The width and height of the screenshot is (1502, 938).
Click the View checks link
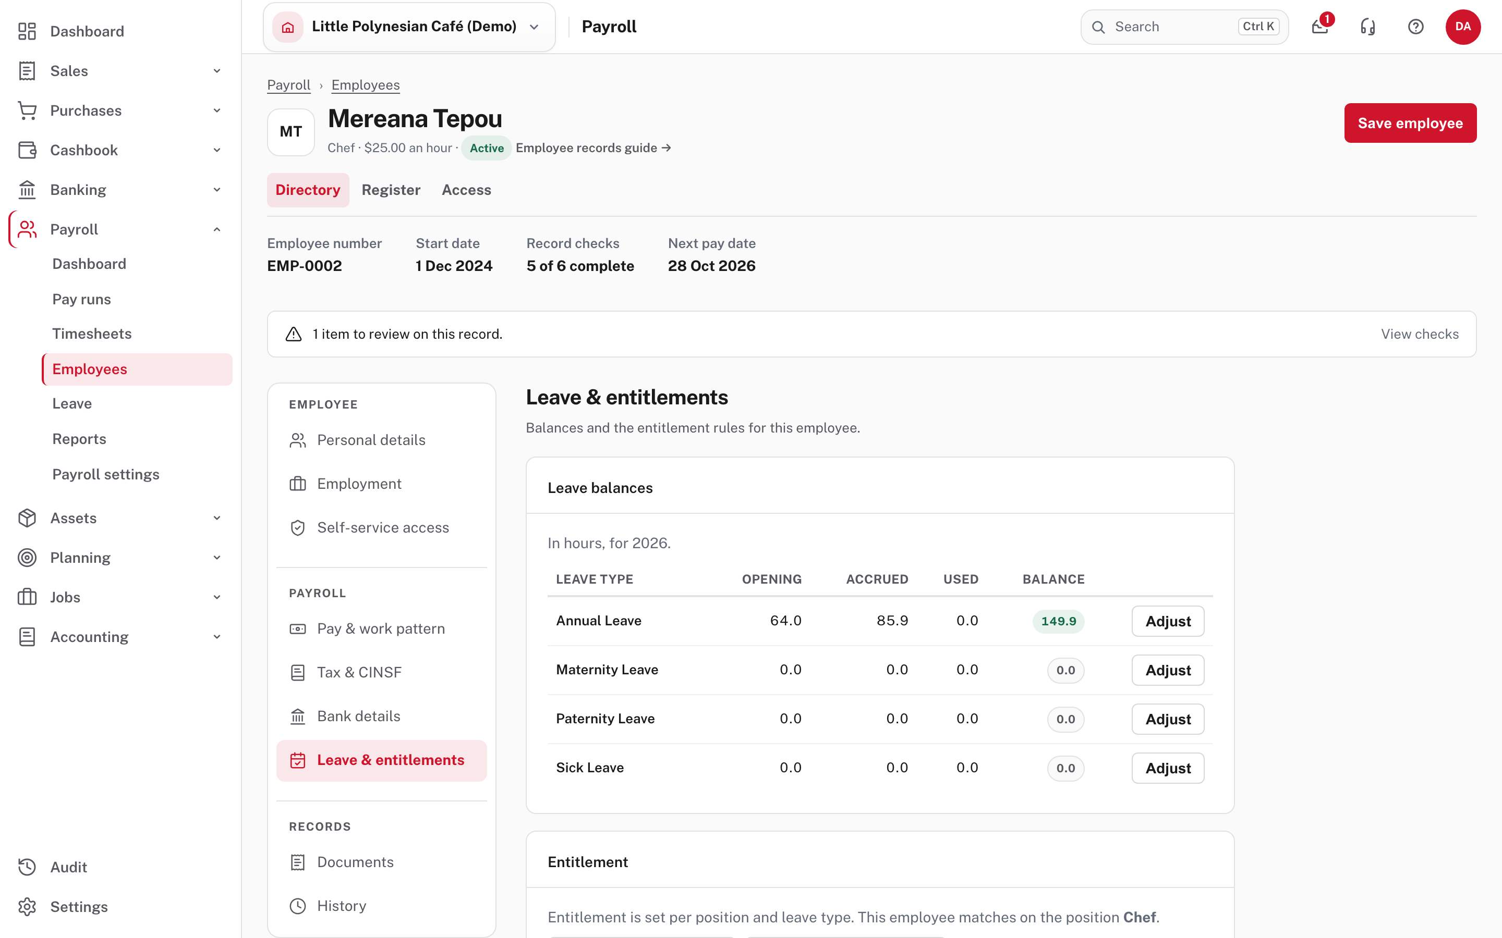click(1420, 334)
